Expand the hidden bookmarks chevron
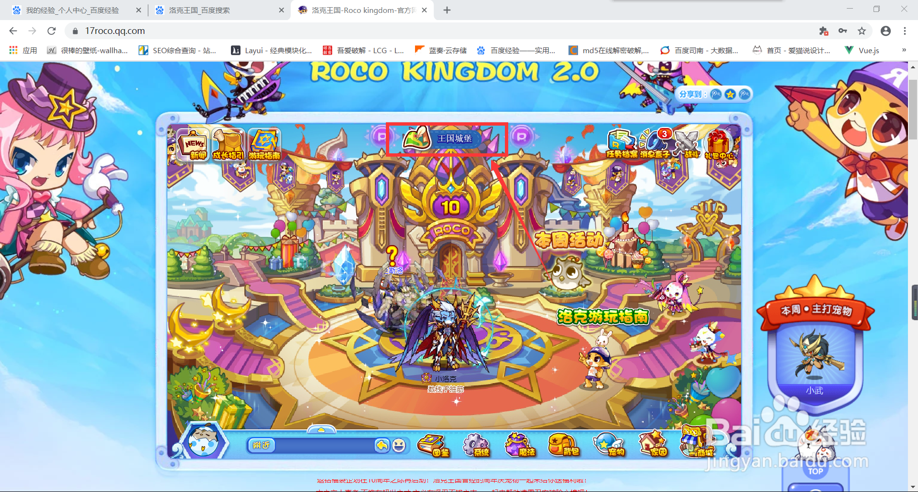Viewport: 918px width, 492px height. pyautogui.click(x=904, y=50)
